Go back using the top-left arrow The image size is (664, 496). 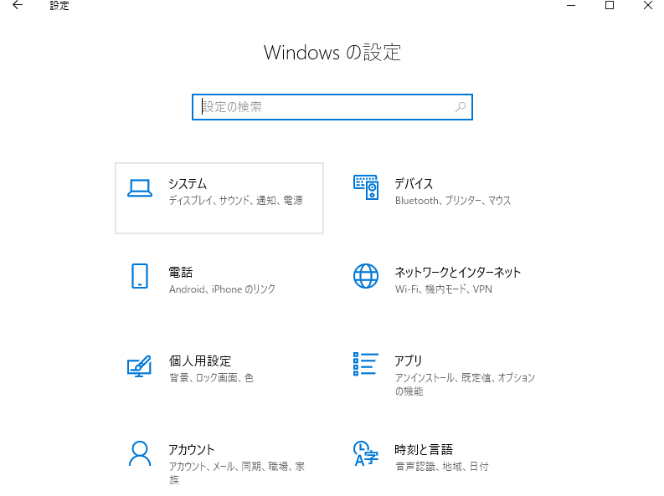pyautogui.click(x=18, y=6)
